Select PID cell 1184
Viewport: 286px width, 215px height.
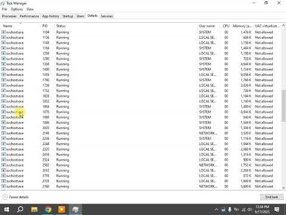tap(46, 48)
